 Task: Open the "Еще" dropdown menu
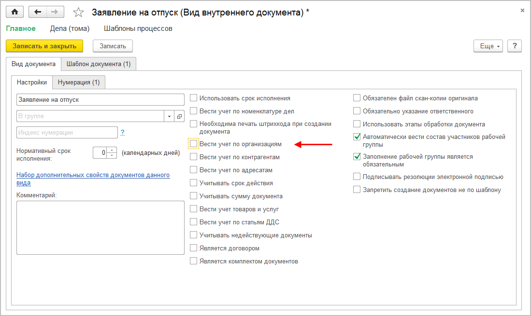click(x=488, y=46)
